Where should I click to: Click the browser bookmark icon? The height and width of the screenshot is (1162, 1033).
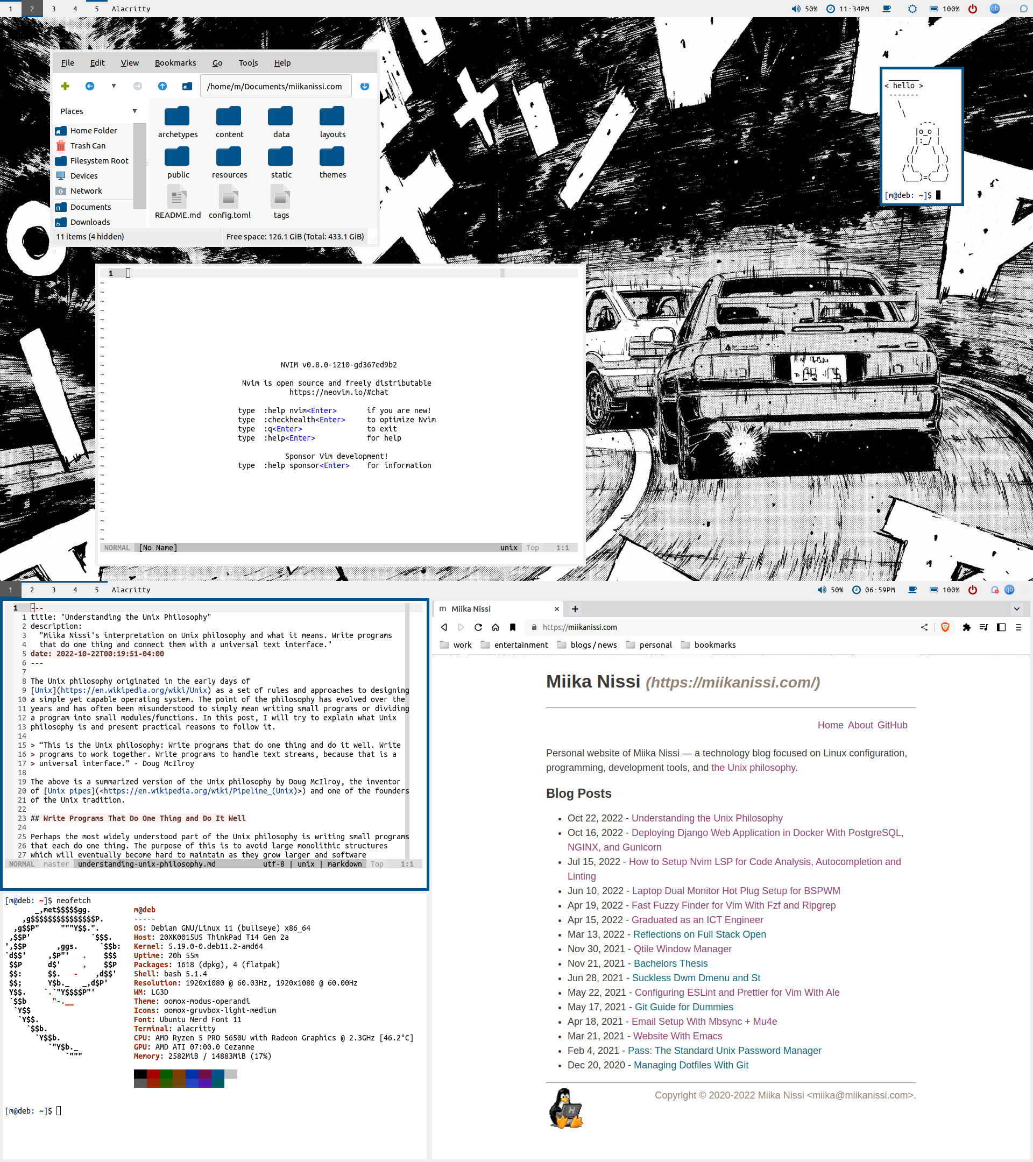(x=513, y=627)
